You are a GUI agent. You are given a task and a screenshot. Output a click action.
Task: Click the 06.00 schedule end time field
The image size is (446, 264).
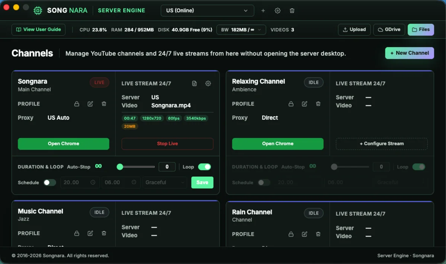pyautogui.click(x=121, y=183)
